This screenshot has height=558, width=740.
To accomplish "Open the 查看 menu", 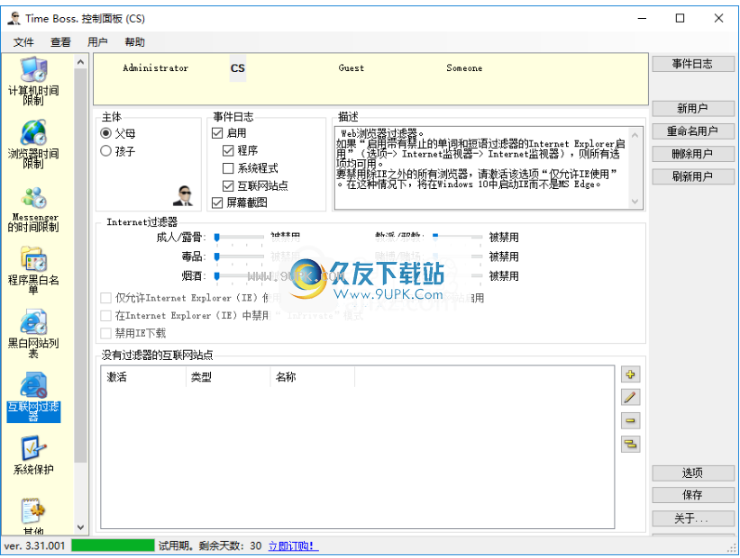I will [x=60, y=42].
